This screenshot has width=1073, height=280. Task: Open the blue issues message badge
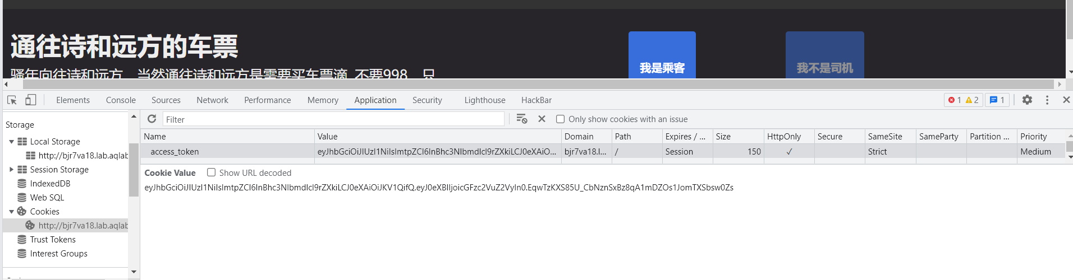point(997,100)
